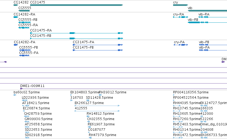Click the DME1-009M11 clone label
The height and width of the screenshot is (139, 227).
(x=33, y=86)
